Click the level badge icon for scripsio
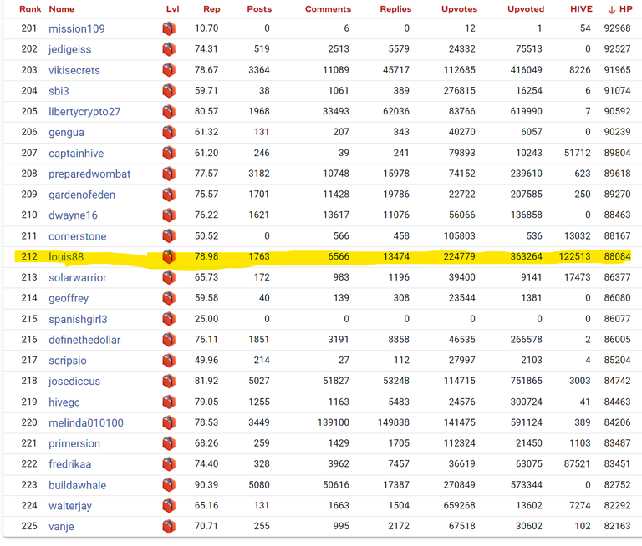642x546 pixels. (x=169, y=361)
